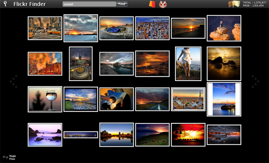Click the Huge Flow logo
This screenshot has height=163, width=269.
tap(9, 157)
